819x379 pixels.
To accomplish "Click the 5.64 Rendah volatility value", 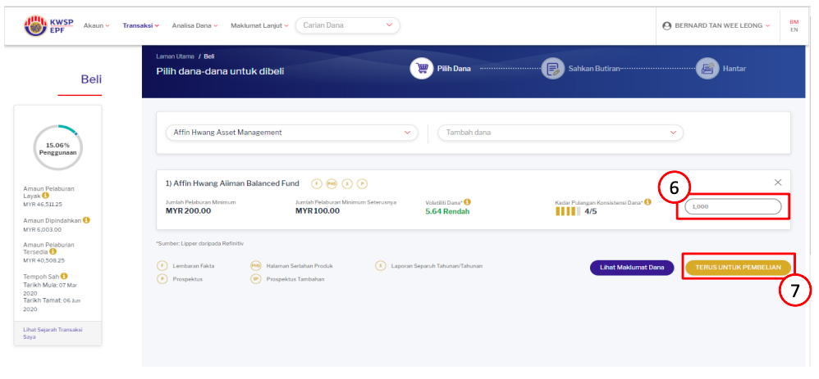I will click(x=447, y=212).
